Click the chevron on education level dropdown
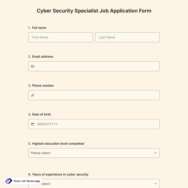The image size is (188, 188). (155, 153)
